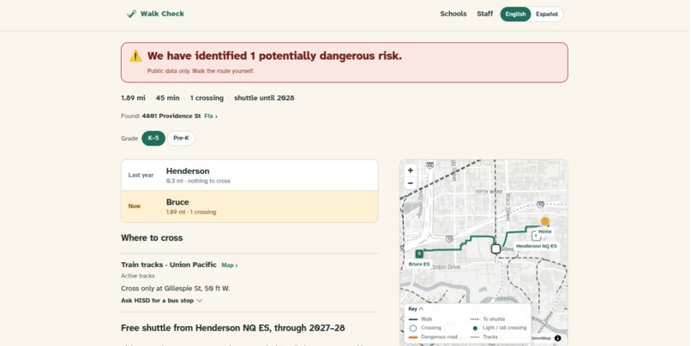Open the Schools page
The image size is (691, 346).
pyautogui.click(x=453, y=14)
